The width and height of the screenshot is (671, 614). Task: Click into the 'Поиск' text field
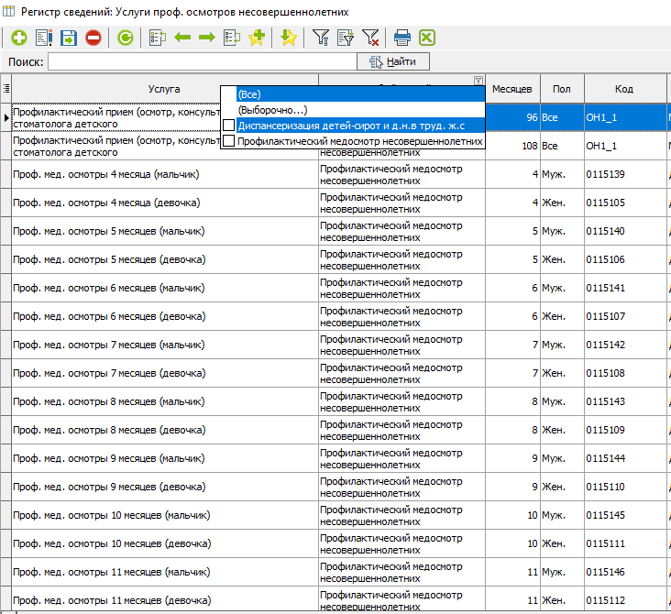[x=202, y=62]
